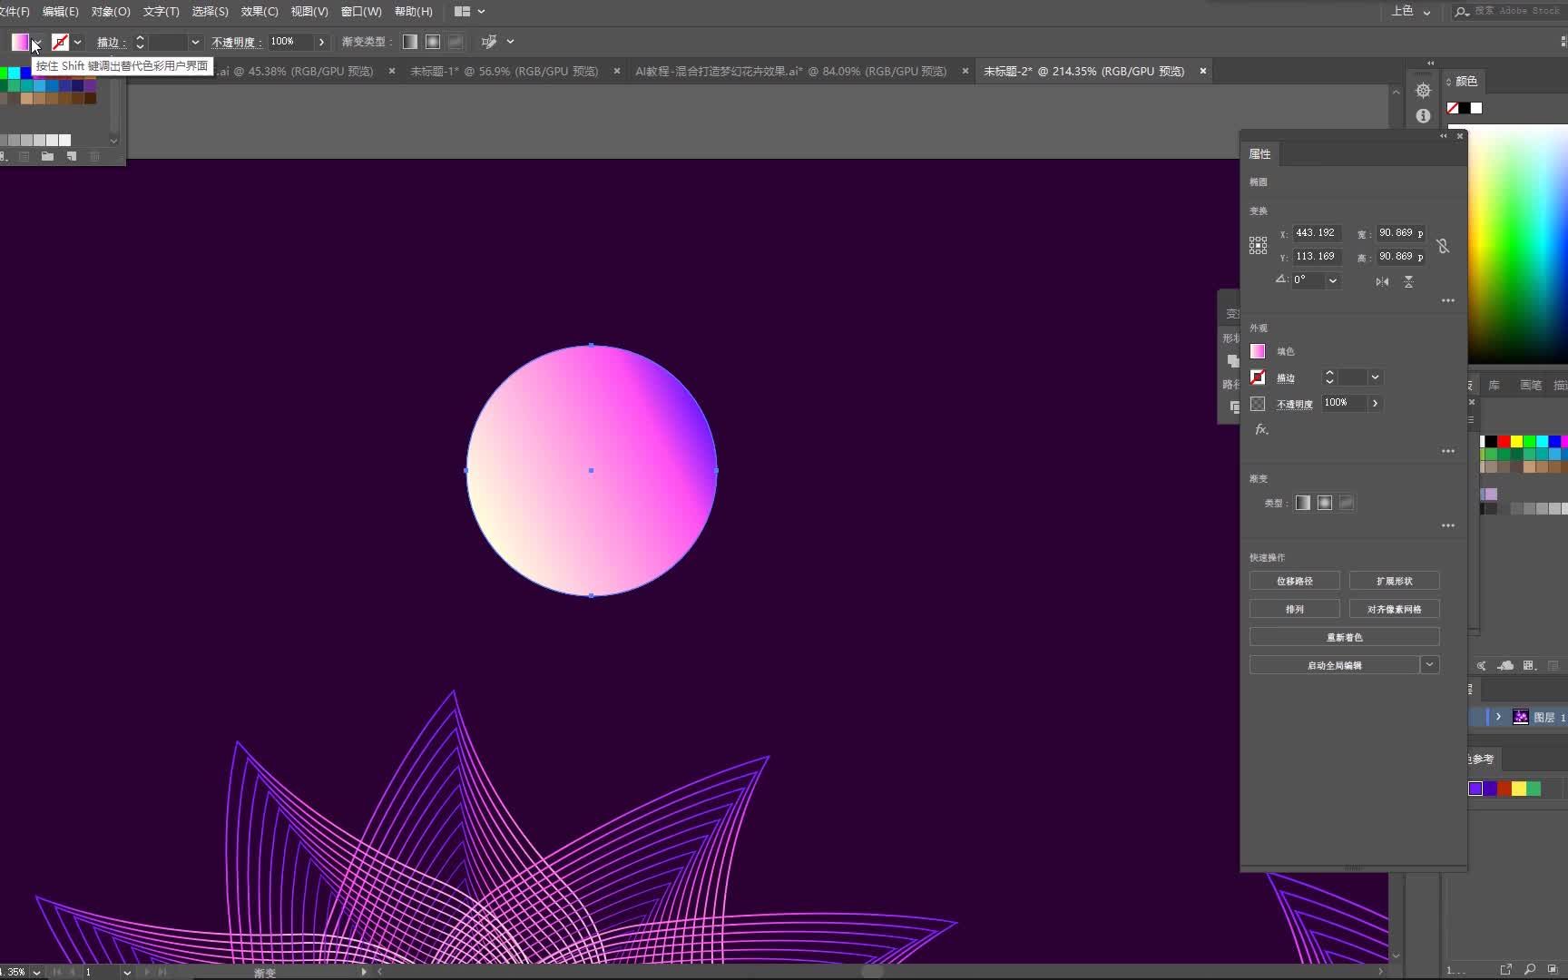Click the 描边 stroke swatch in 属性 panel
The height and width of the screenshot is (980, 1568).
tap(1258, 377)
